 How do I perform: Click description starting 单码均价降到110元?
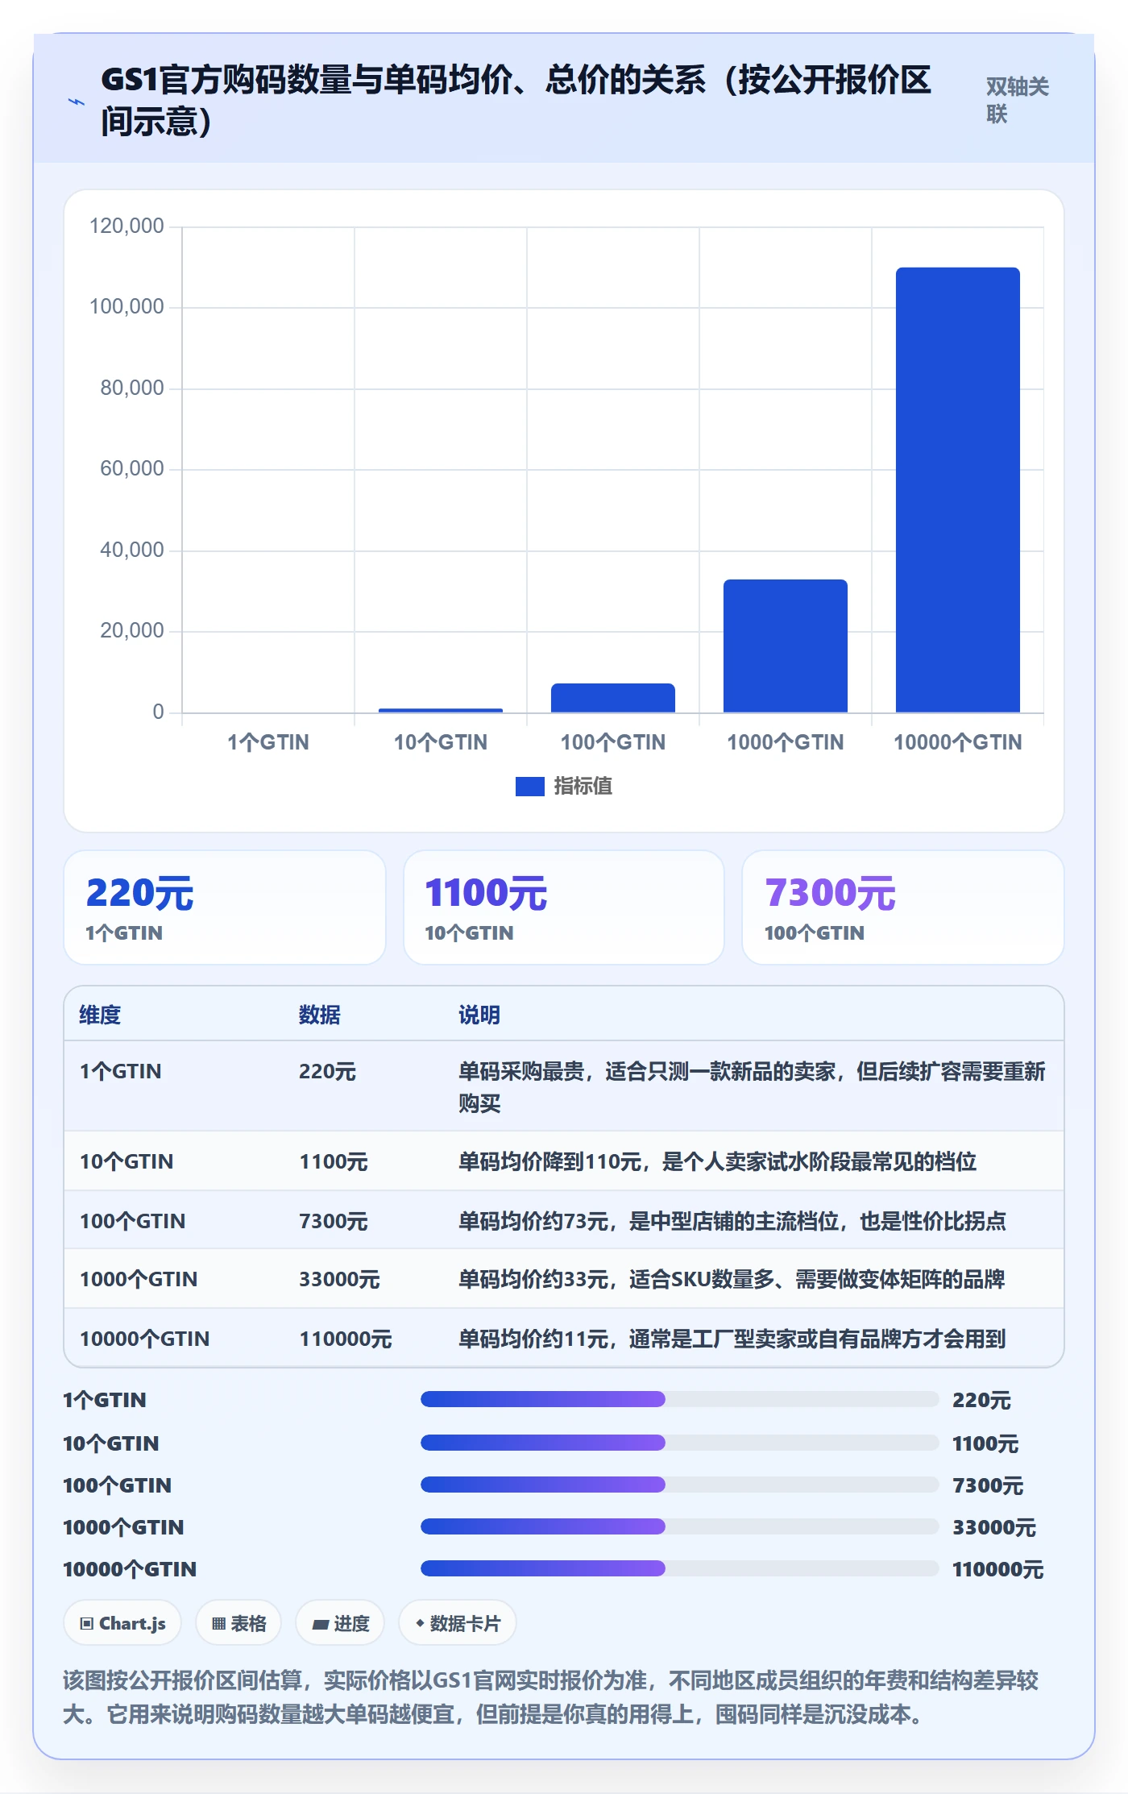coord(717,1161)
